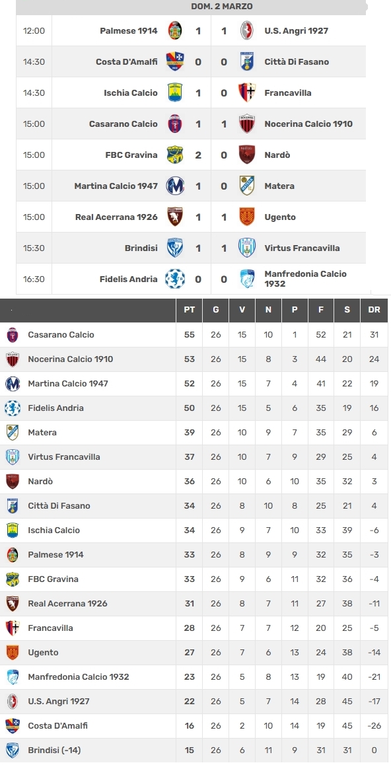Click the U.S. Angri 1927 crest in fixtures
The image size is (391, 765).
(x=247, y=31)
